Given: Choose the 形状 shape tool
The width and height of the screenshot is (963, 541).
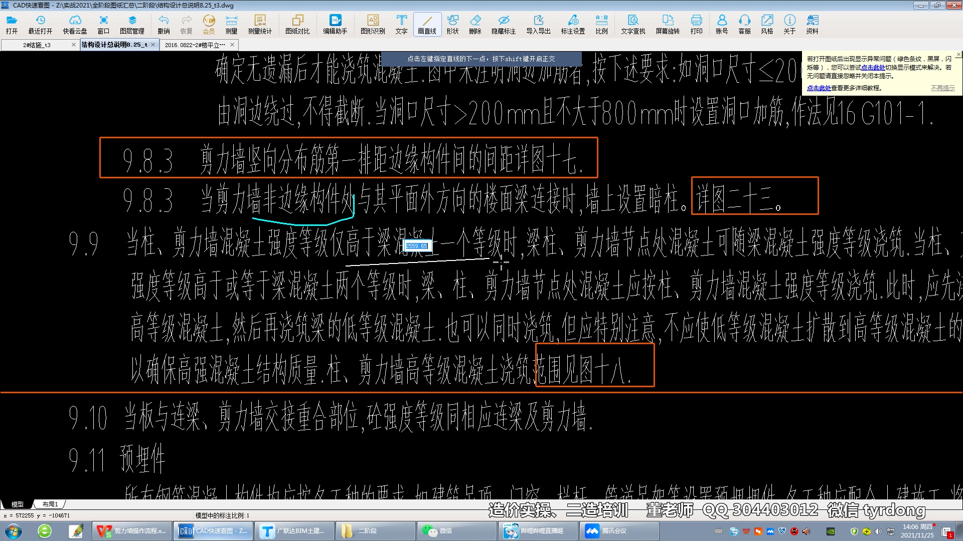Looking at the screenshot, I should [452, 24].
